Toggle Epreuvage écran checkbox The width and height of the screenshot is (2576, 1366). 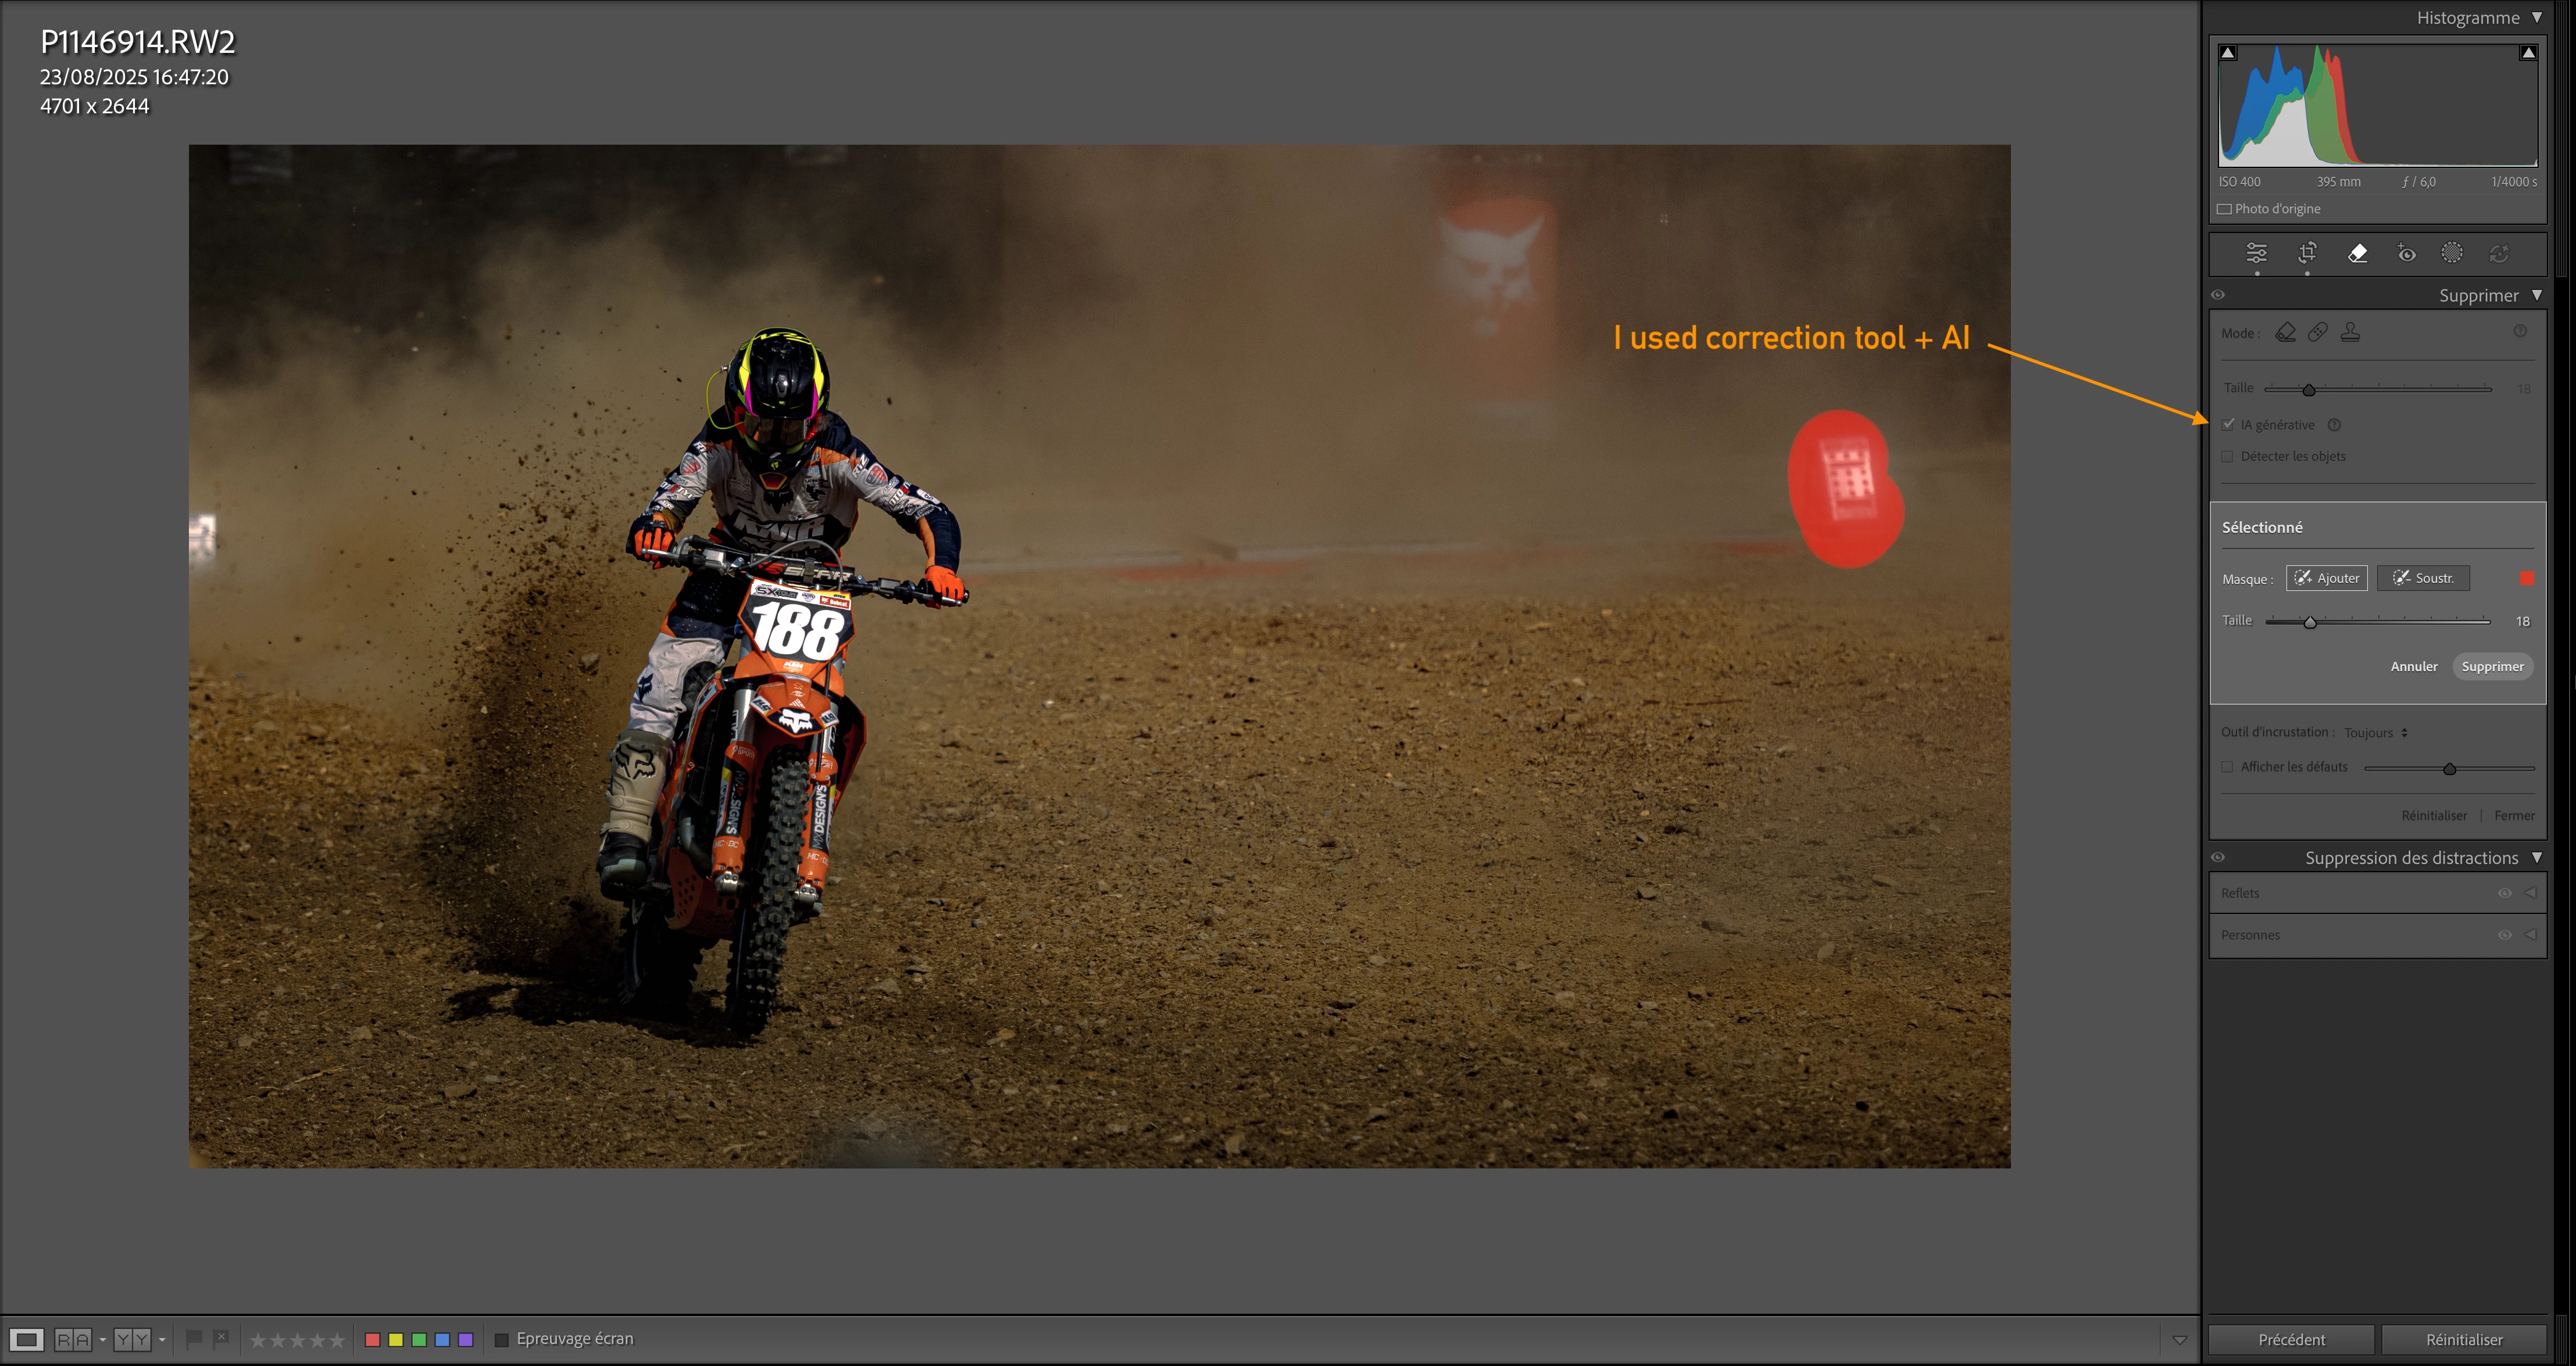pos(502,1340)
